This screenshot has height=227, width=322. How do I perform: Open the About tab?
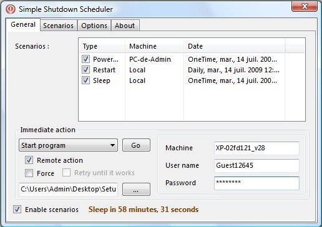tap(125, 26)
